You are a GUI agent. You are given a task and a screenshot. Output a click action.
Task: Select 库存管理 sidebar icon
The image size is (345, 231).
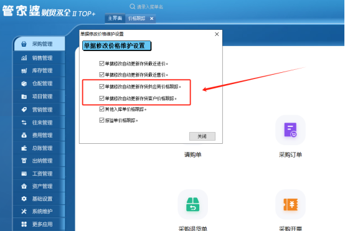(x=24, y=70)
